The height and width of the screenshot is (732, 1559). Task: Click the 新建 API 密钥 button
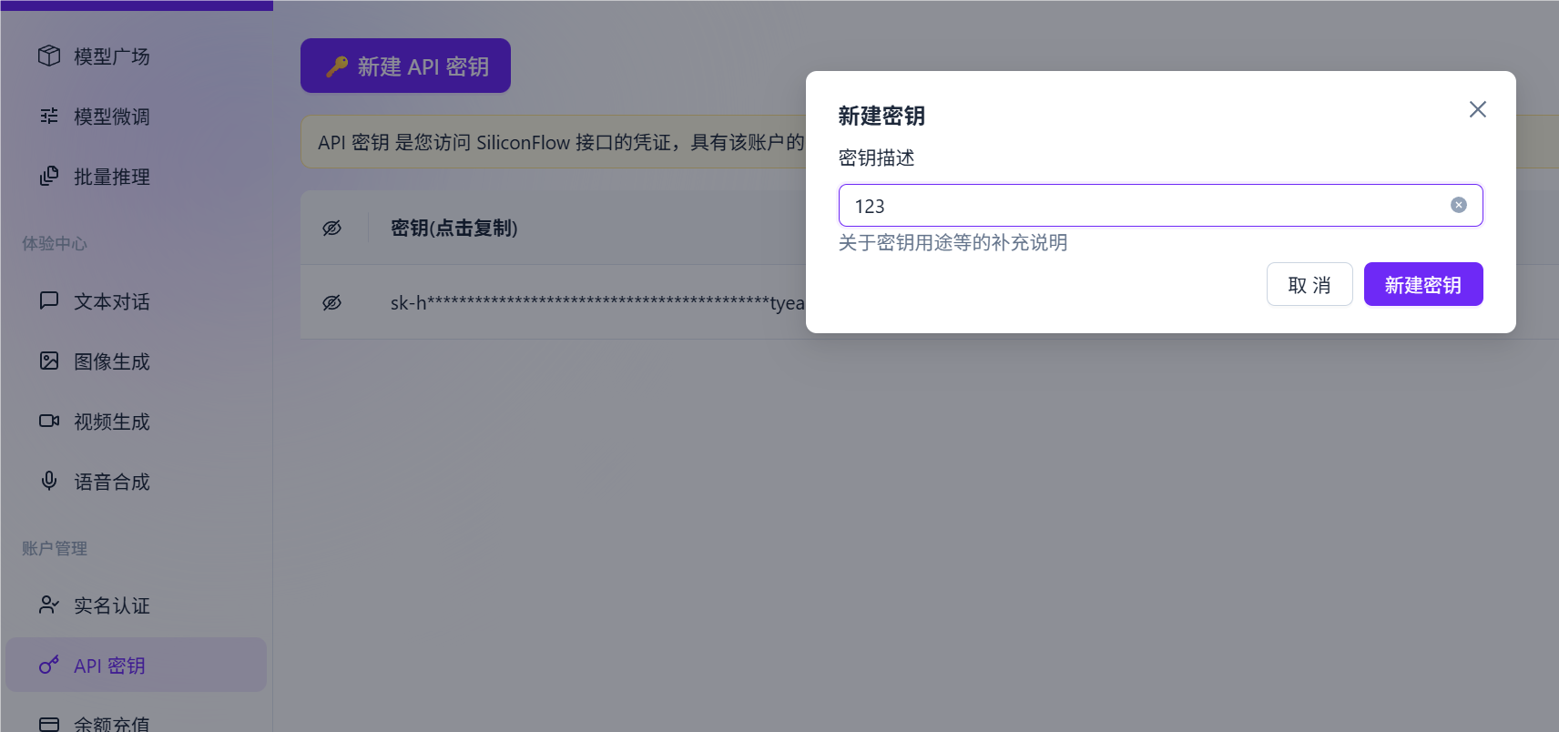click(405, 66)
